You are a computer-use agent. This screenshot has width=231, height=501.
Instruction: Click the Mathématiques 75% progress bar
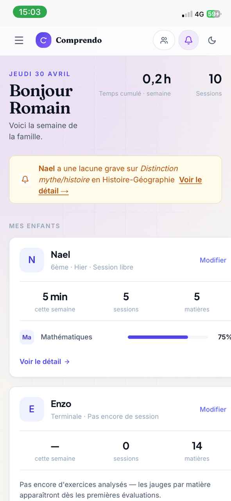(168, 337)
